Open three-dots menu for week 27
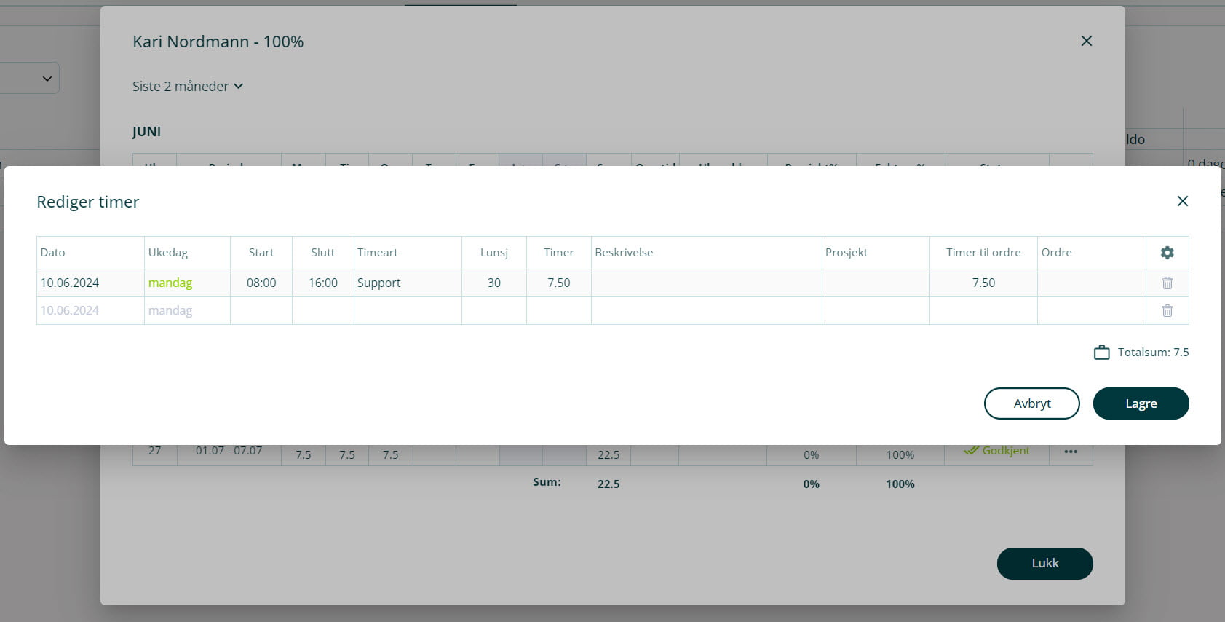1225x622 pixels. pos(1070,452)
